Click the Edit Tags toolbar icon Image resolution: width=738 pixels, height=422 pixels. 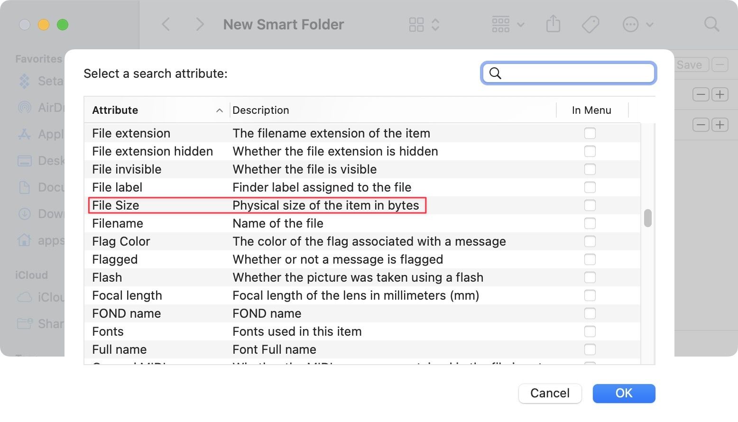pos(590,24)
